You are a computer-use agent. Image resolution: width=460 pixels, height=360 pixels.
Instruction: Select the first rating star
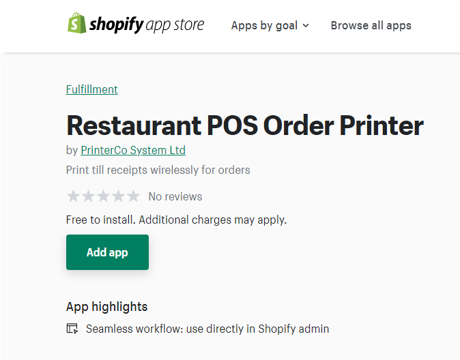pos(73,196)
